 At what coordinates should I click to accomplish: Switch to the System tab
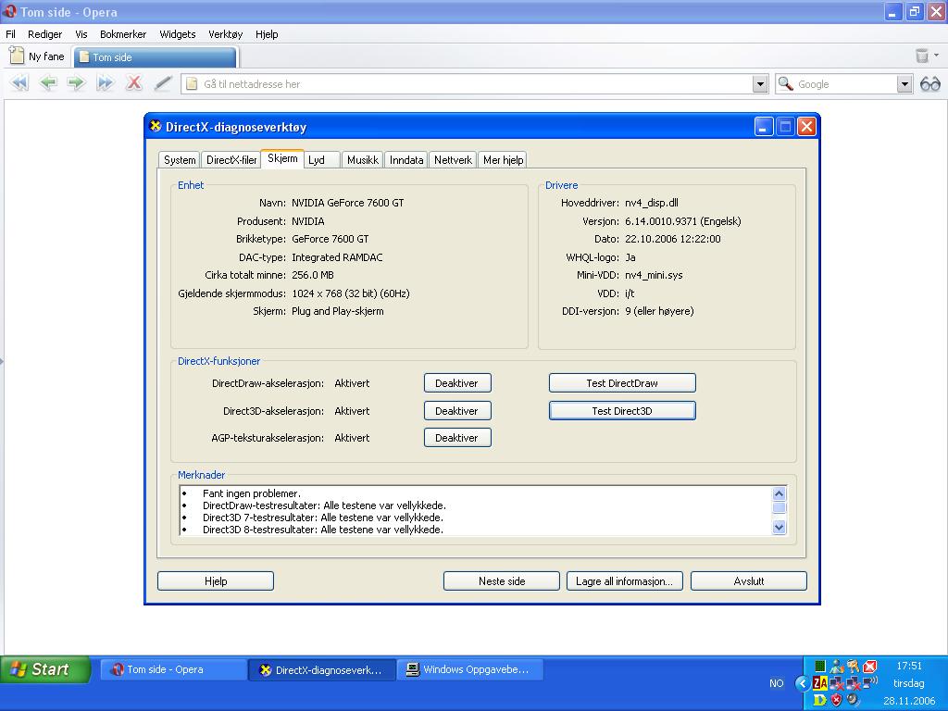click(180, 160)
